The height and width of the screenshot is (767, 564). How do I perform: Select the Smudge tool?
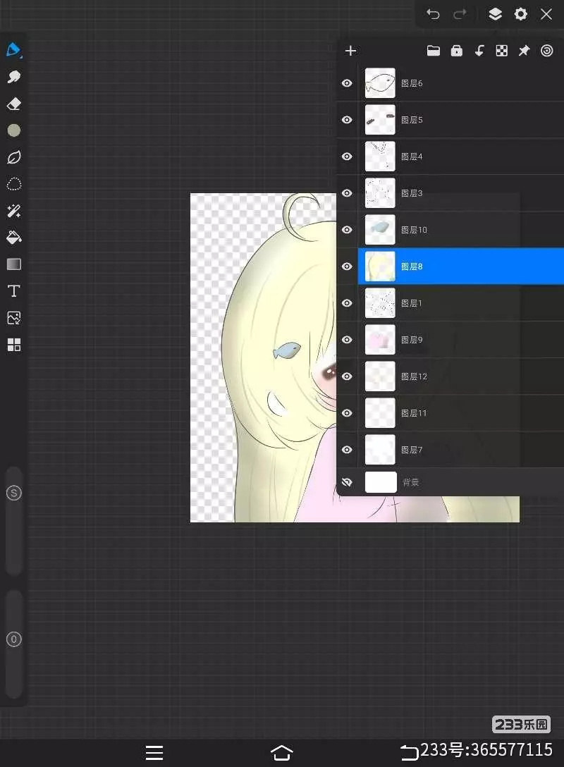[x=13, y=77]
